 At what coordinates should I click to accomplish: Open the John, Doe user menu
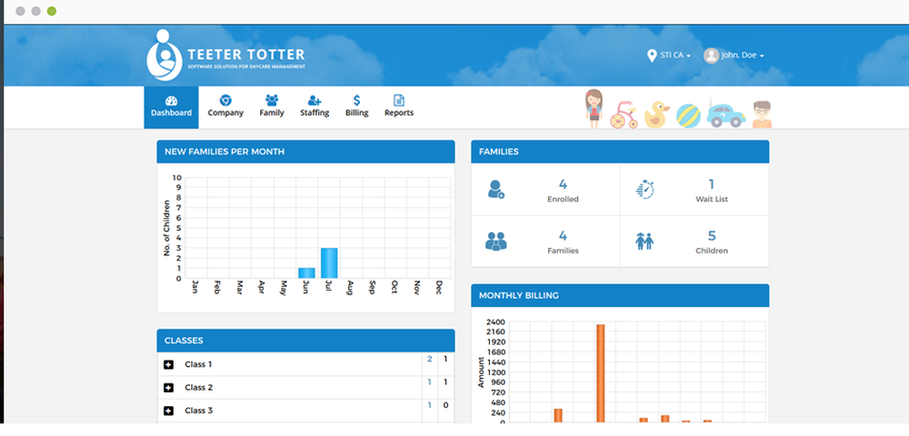pos(742,55)
